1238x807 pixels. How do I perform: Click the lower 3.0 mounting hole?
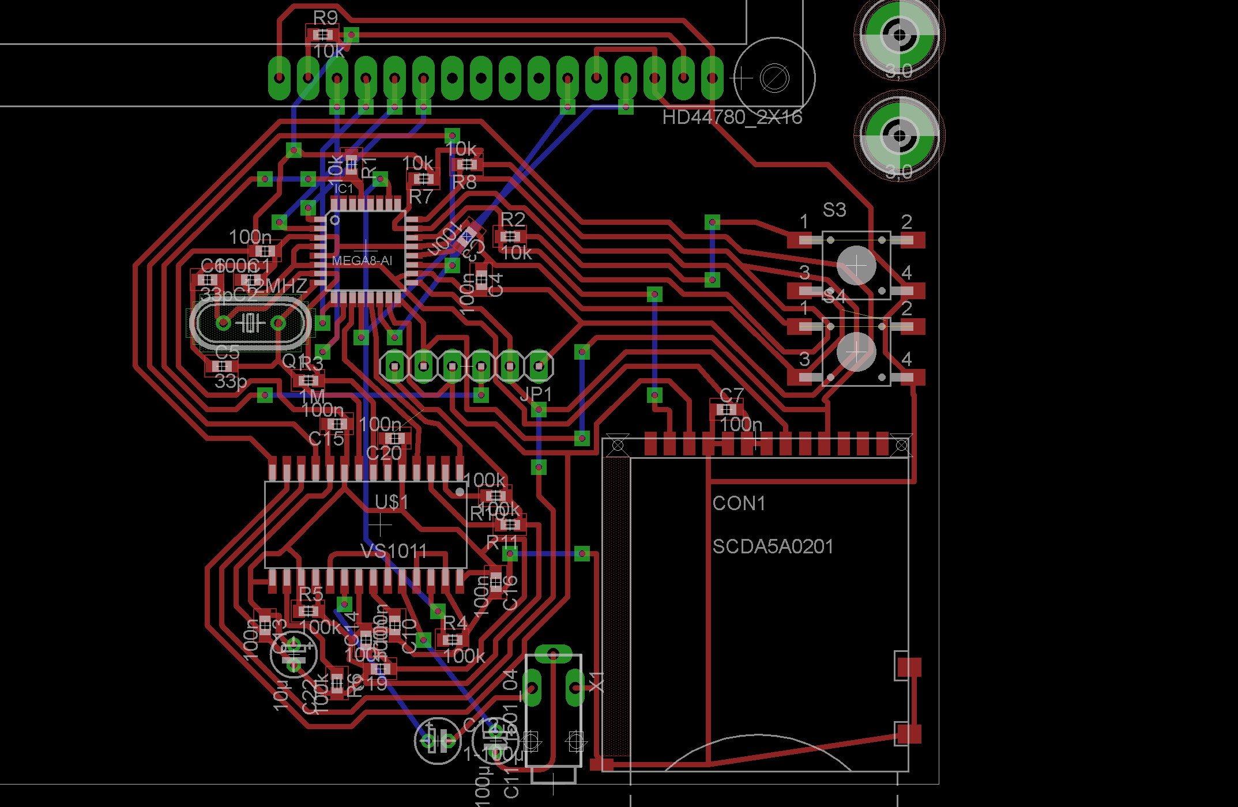899,136
